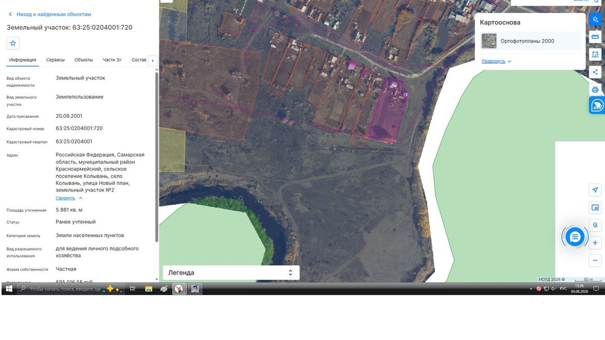Switch to the Состав tab

coord(139,60)
